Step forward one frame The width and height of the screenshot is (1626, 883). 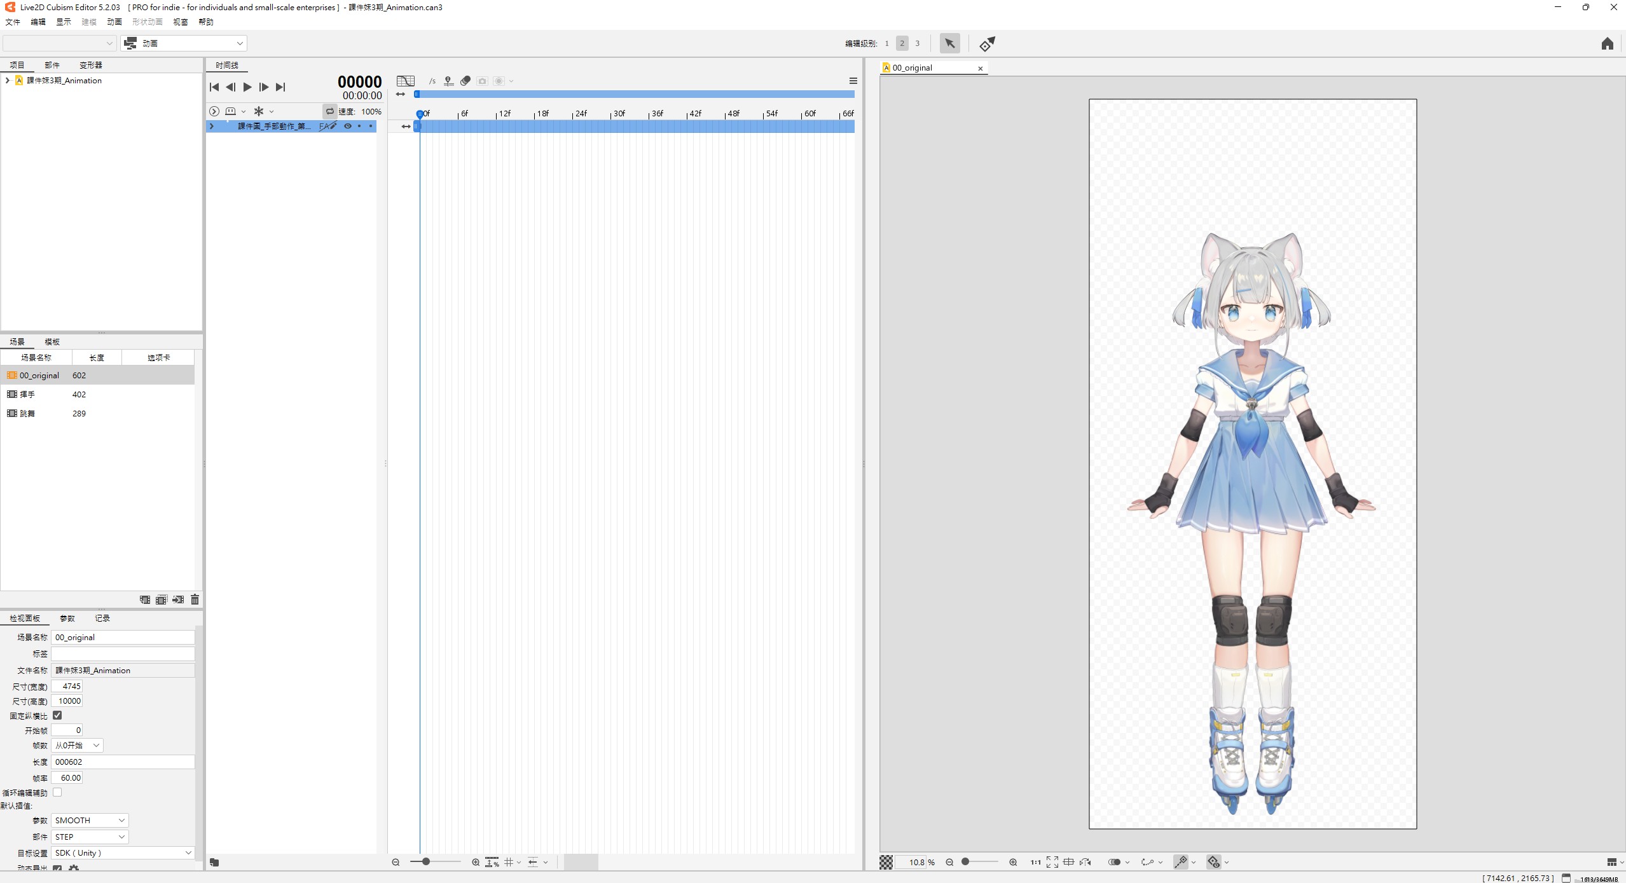click(x=264, y=87)
